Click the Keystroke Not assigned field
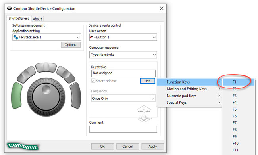Image resolution: width=258 pixels, height=155 pixels. pyautogui.click(x=123, y=73)
